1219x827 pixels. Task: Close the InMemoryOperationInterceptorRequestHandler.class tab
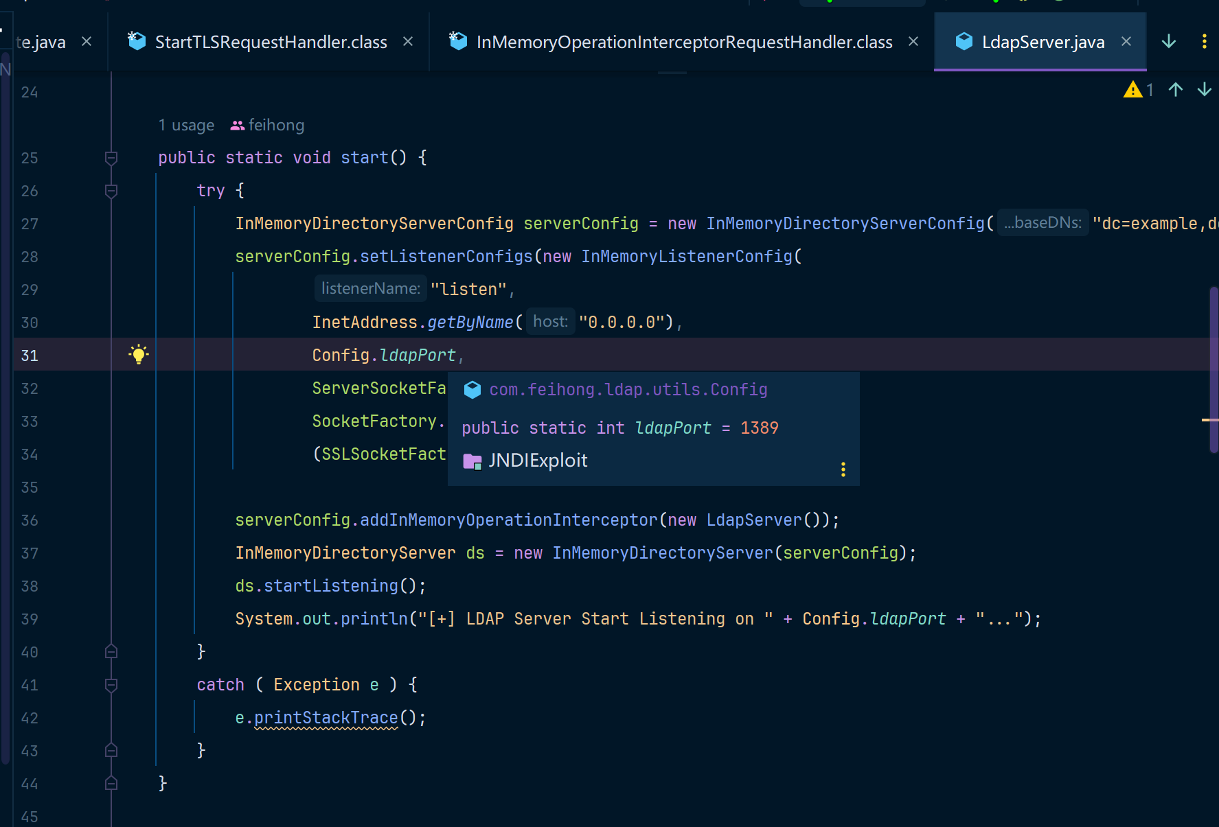pos(913,42)
